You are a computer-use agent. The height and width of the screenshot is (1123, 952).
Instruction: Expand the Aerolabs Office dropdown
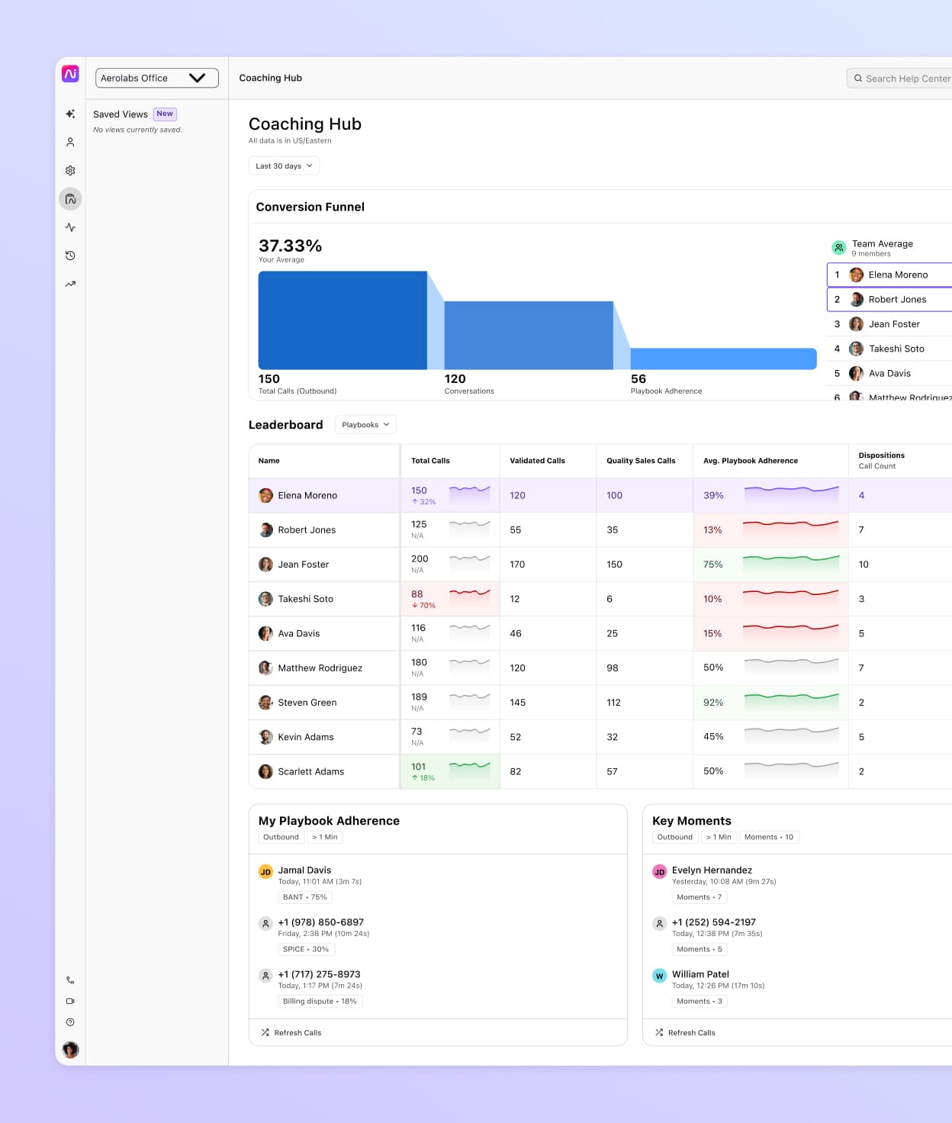pyautogui.click(x=156, y=78)
